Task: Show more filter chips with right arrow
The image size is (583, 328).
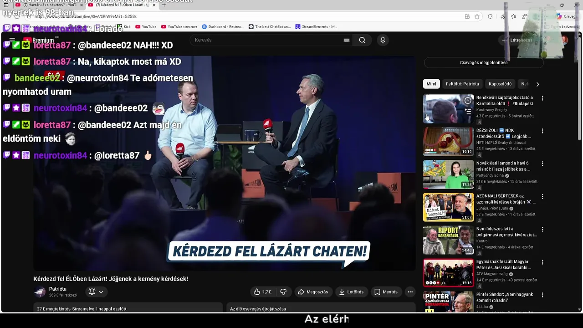Action: 537,84
